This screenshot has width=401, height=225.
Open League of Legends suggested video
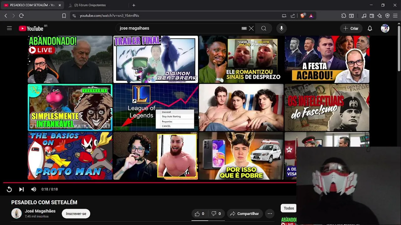click(x=156, y=107)
